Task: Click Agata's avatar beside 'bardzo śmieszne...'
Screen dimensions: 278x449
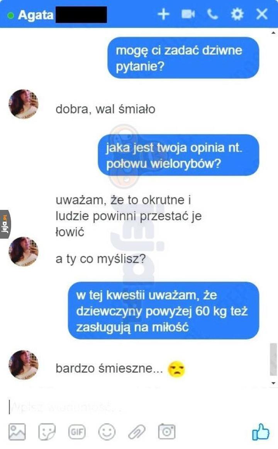Action: tap(24, 365)
